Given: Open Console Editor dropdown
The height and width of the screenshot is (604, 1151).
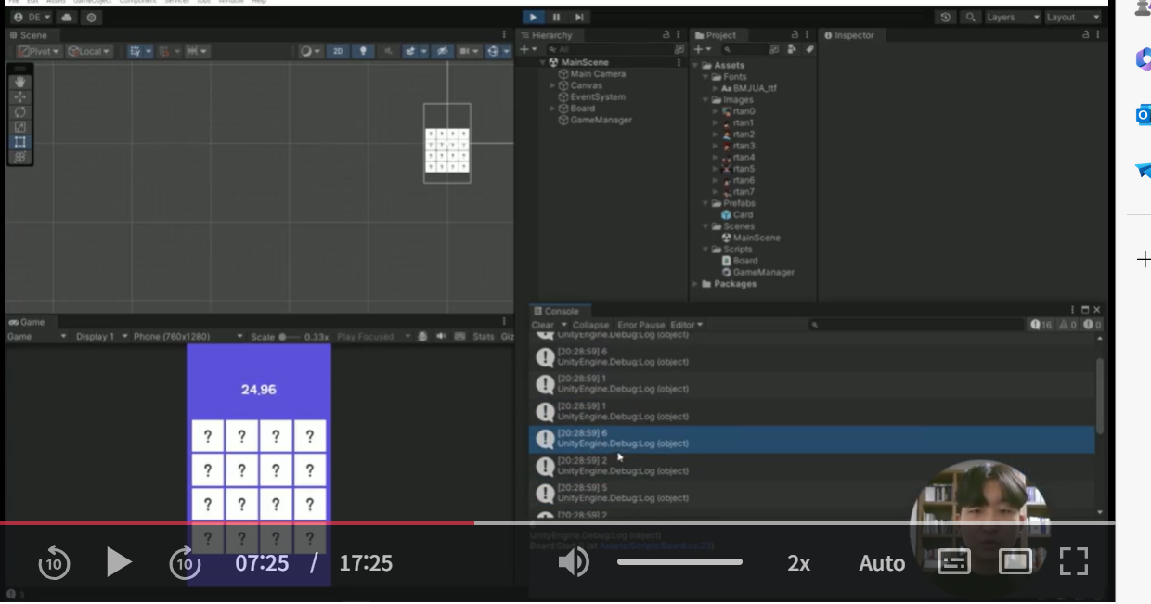Looking at the screenshot, I should [687, 326].
